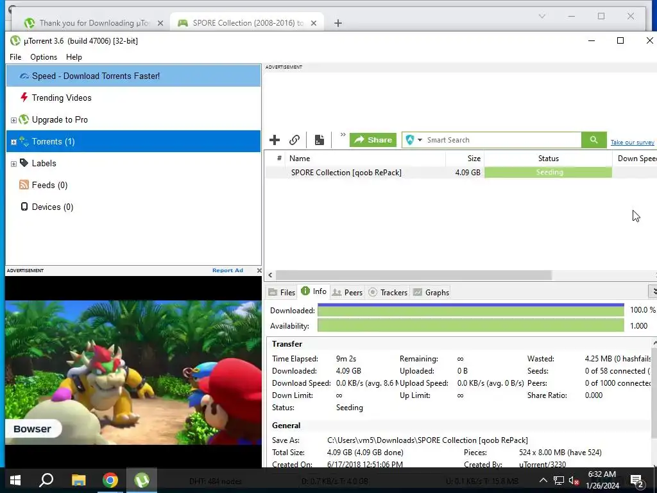Click the Create New Torrent file icon
Screen dimensions: 657x493
(320, 140)
